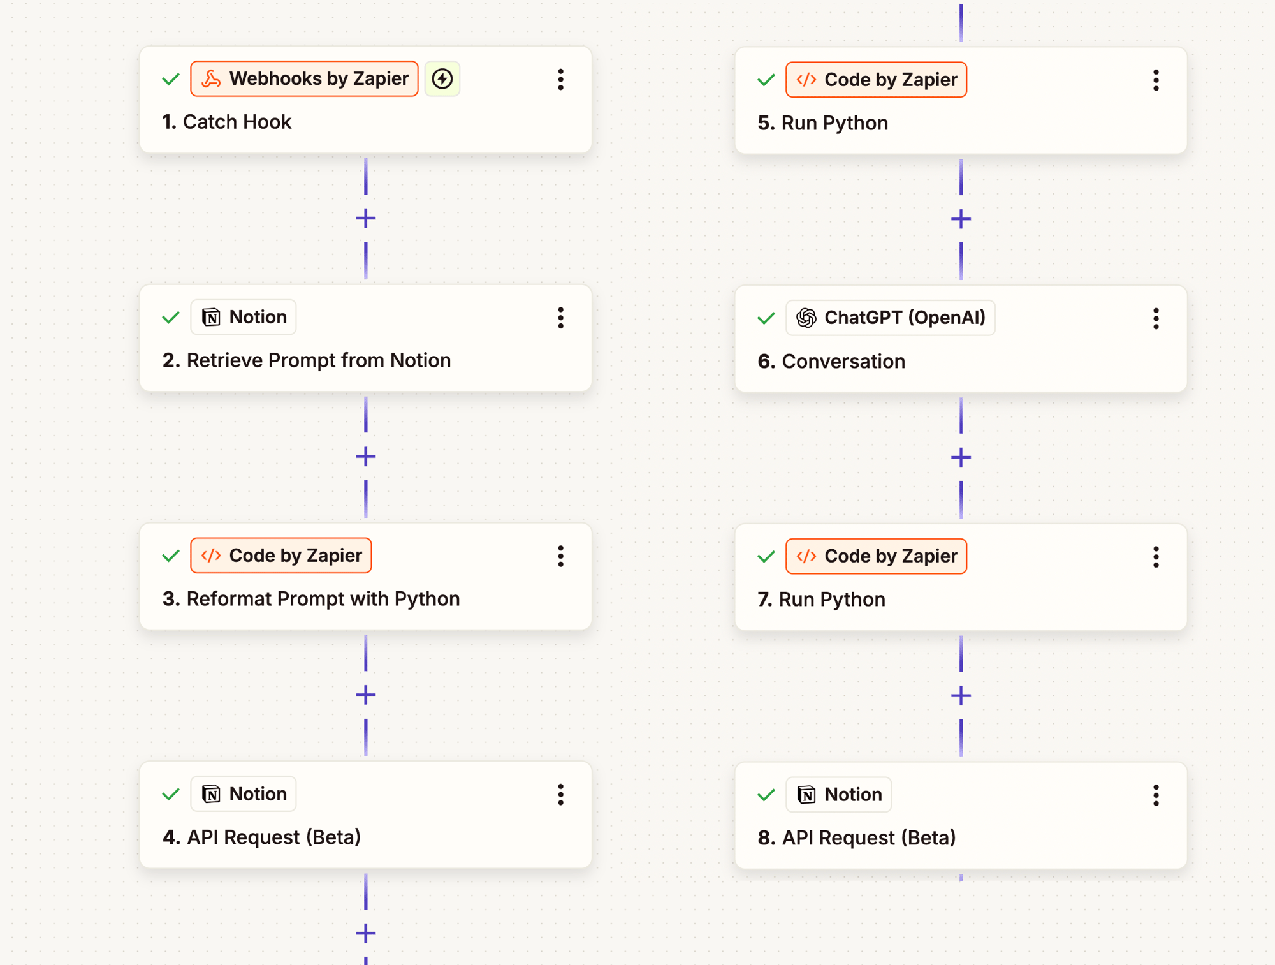1275x965 pixels.
Task: Click the code icon on step 5
Action: [x=806, y=80]
